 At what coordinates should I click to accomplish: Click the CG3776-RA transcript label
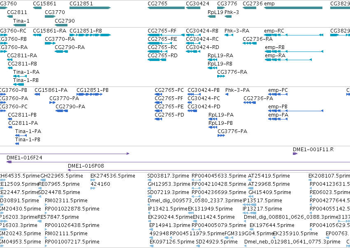[232, 72]
